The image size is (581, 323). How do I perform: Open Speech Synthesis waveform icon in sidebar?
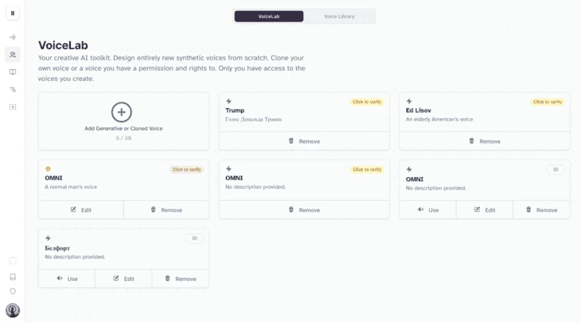13,37
